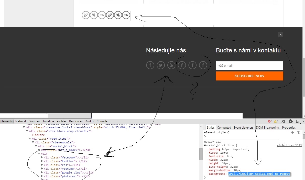Click the Facebook icon nearest the e-mail field
Image resolution: width=305 pixels, height=180 pixels.
[x=203, y=65]
